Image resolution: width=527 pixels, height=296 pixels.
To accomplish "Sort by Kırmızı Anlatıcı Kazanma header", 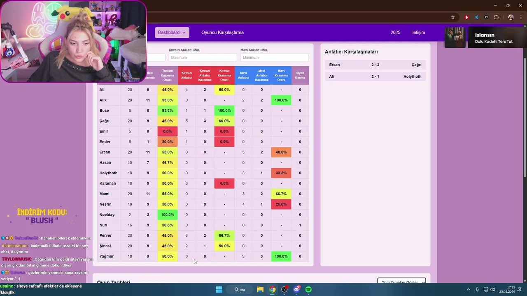I will pos(205,75).
